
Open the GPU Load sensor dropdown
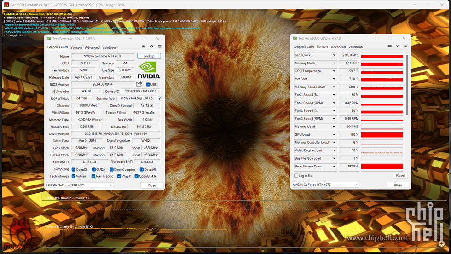334,135
